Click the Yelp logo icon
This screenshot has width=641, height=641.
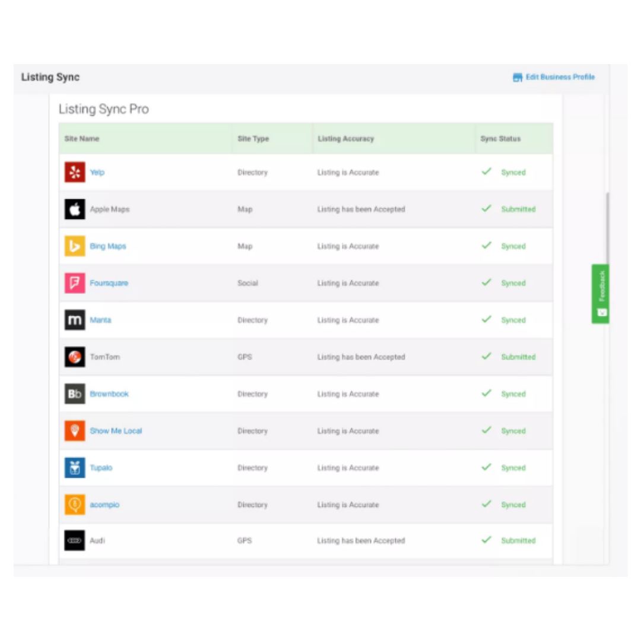tap(75, 172)
